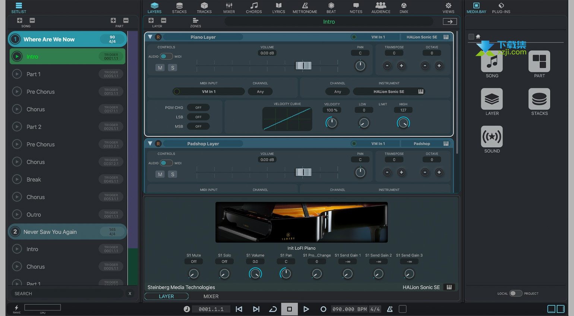Screen dimensions: 574x316
Task: Start playback with Play button
Action: (x=306, y=309)
